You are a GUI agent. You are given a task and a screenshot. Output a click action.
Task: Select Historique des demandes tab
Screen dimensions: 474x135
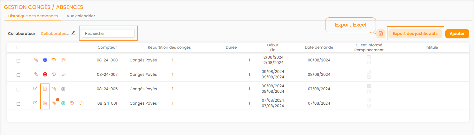pos(33,16)
